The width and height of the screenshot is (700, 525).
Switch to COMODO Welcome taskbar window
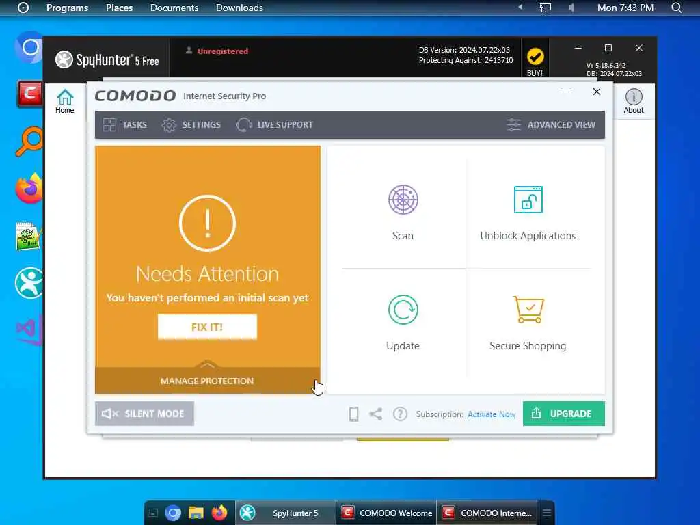click(386, 513)
